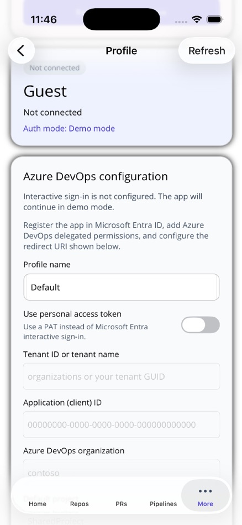Focus the Application (client) ID field

[x=121, y=424]
